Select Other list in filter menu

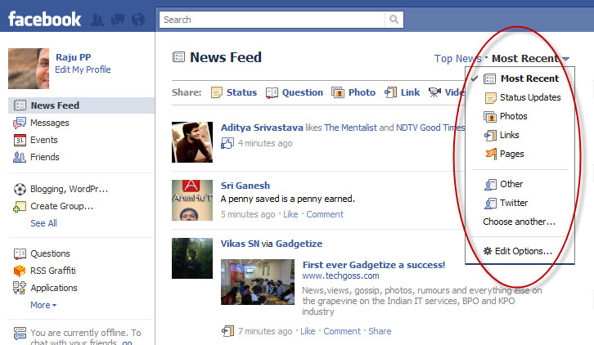tap(511, 184)
